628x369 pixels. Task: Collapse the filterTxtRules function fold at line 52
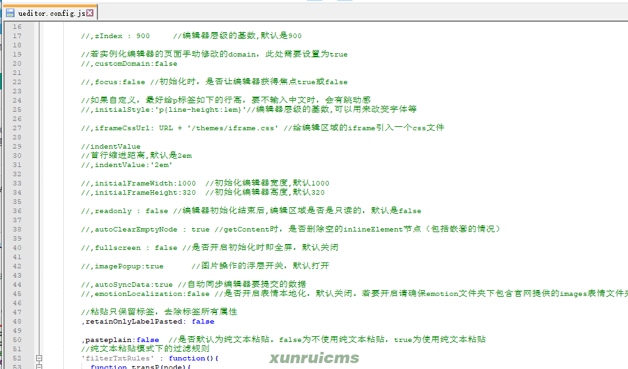tap(39, 358)
